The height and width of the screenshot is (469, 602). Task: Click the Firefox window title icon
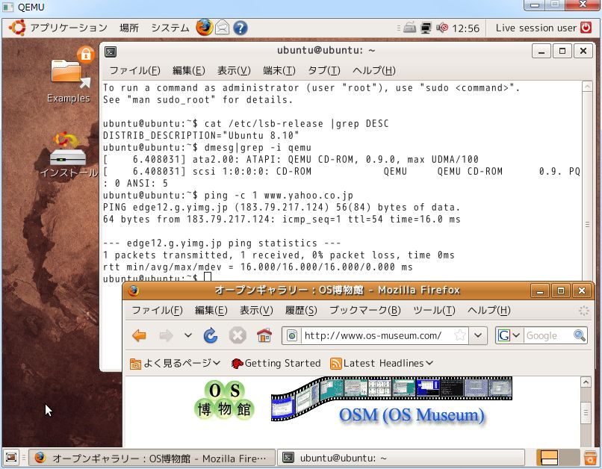click(134, 291)
